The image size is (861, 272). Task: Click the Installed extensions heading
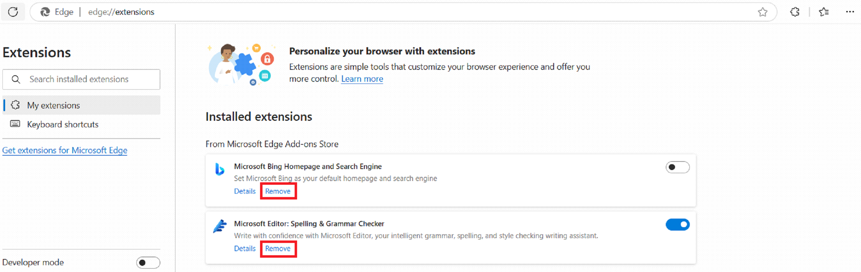(259, 117)
